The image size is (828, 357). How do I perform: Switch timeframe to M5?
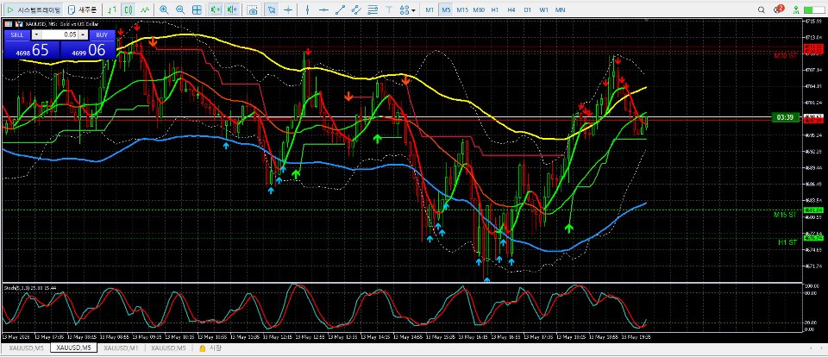click(446, 9)
